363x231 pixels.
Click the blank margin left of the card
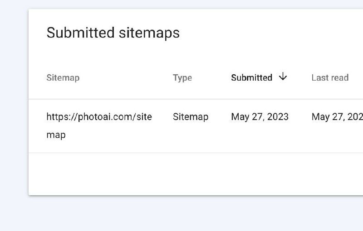tap(14, 113)
